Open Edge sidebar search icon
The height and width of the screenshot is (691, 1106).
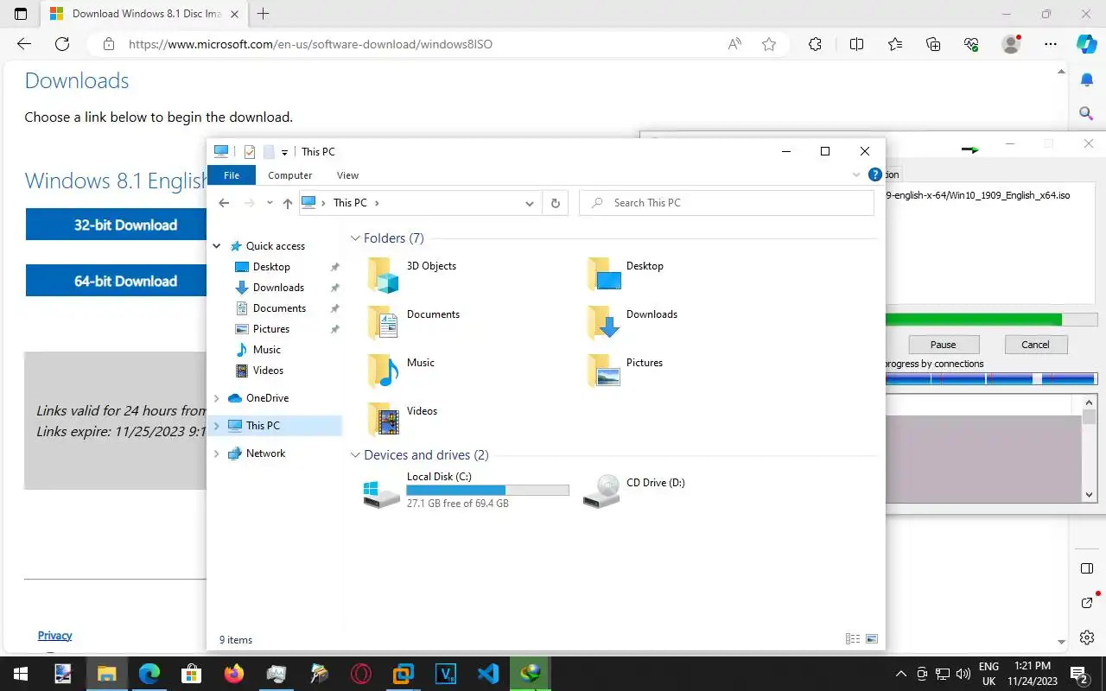tap(1087, 112)
